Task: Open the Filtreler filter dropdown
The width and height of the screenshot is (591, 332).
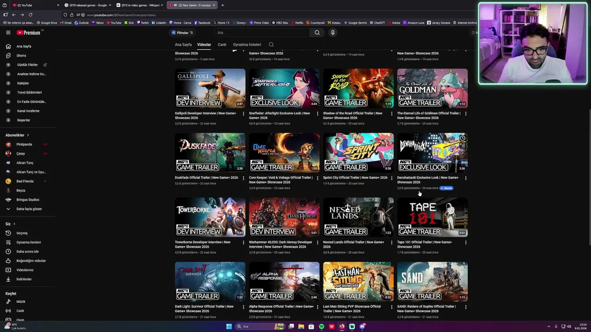Action: point(182,33)
